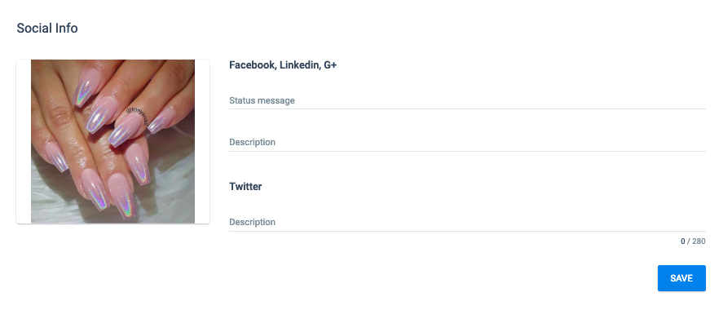This screenshot has width=723, height=310.
Task: Click the Status message placeholder text
Action: tap(262, 100)
